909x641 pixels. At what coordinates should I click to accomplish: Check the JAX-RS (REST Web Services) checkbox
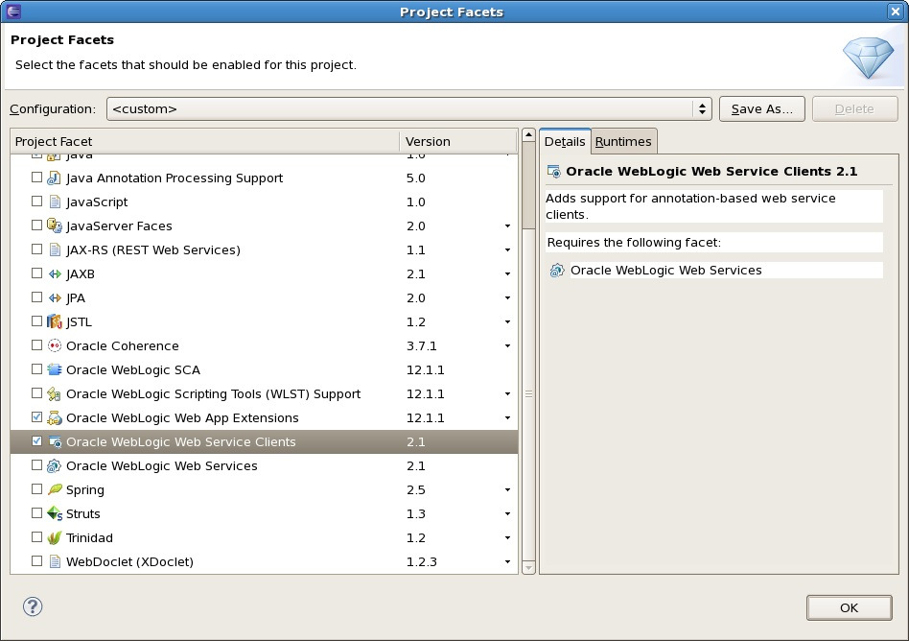pos(36,249)
